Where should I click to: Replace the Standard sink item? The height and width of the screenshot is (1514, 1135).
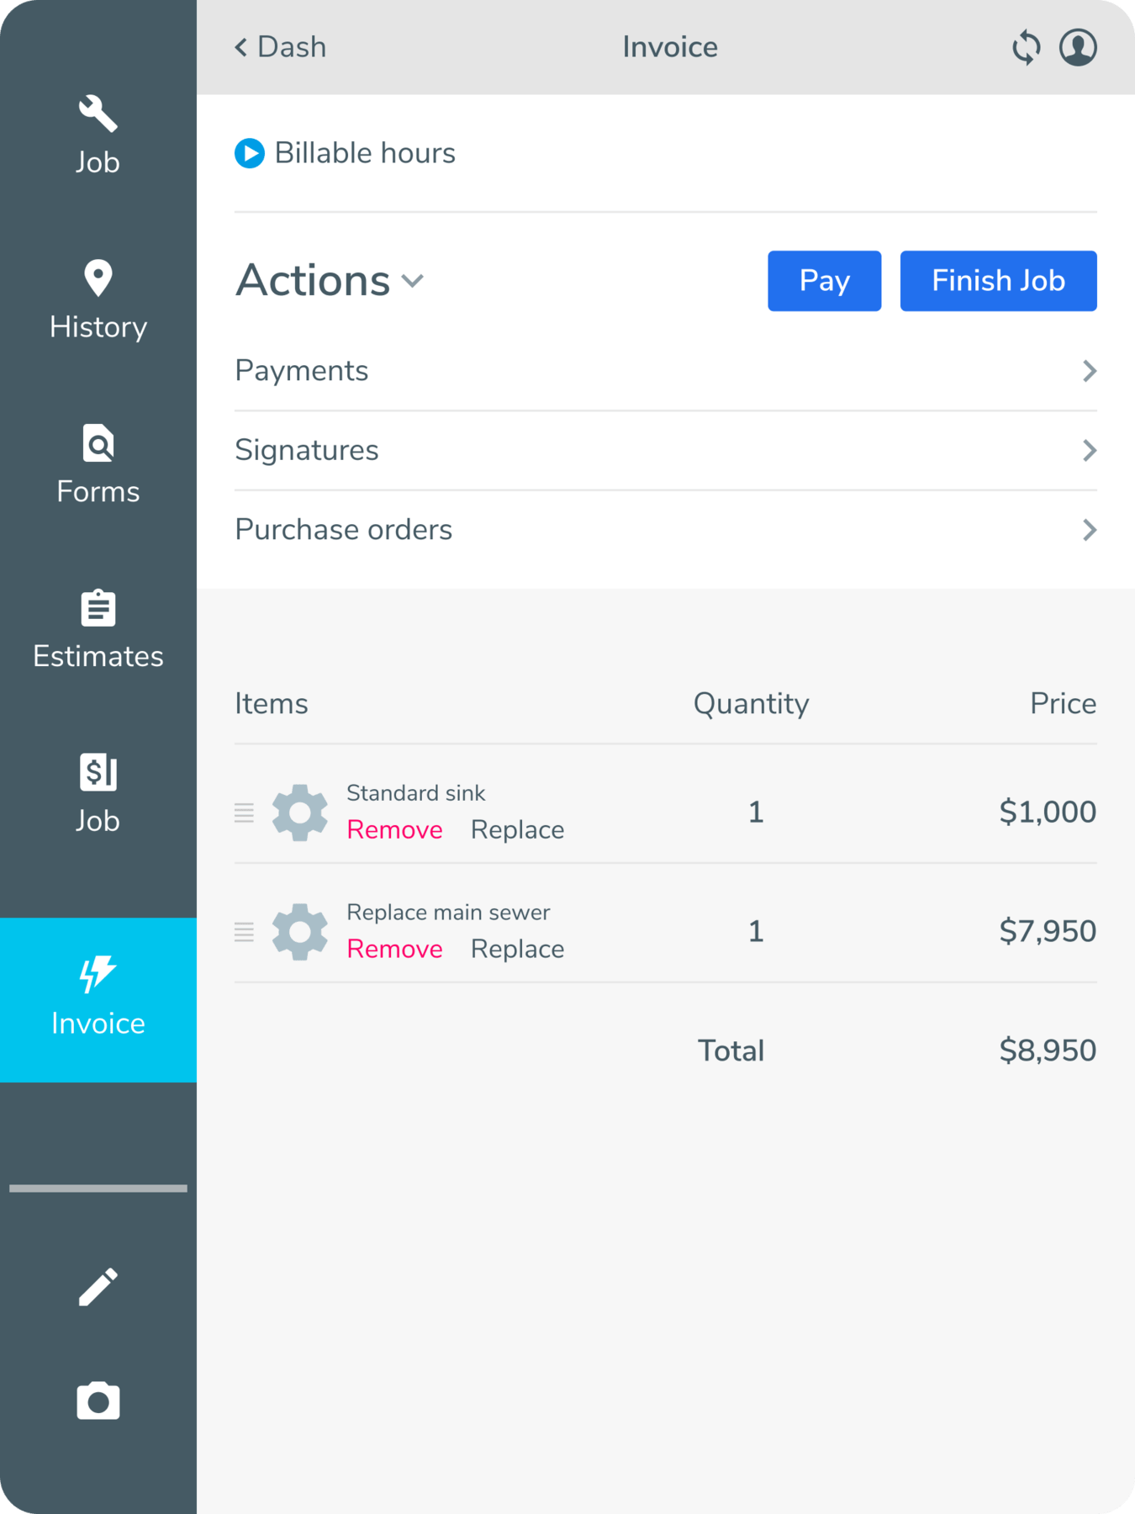pyautogui.click(x=517, y=830)
